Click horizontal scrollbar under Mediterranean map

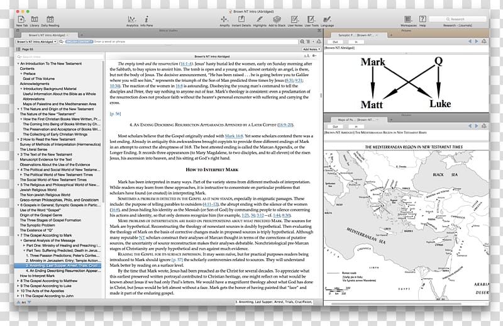(396, 303)
